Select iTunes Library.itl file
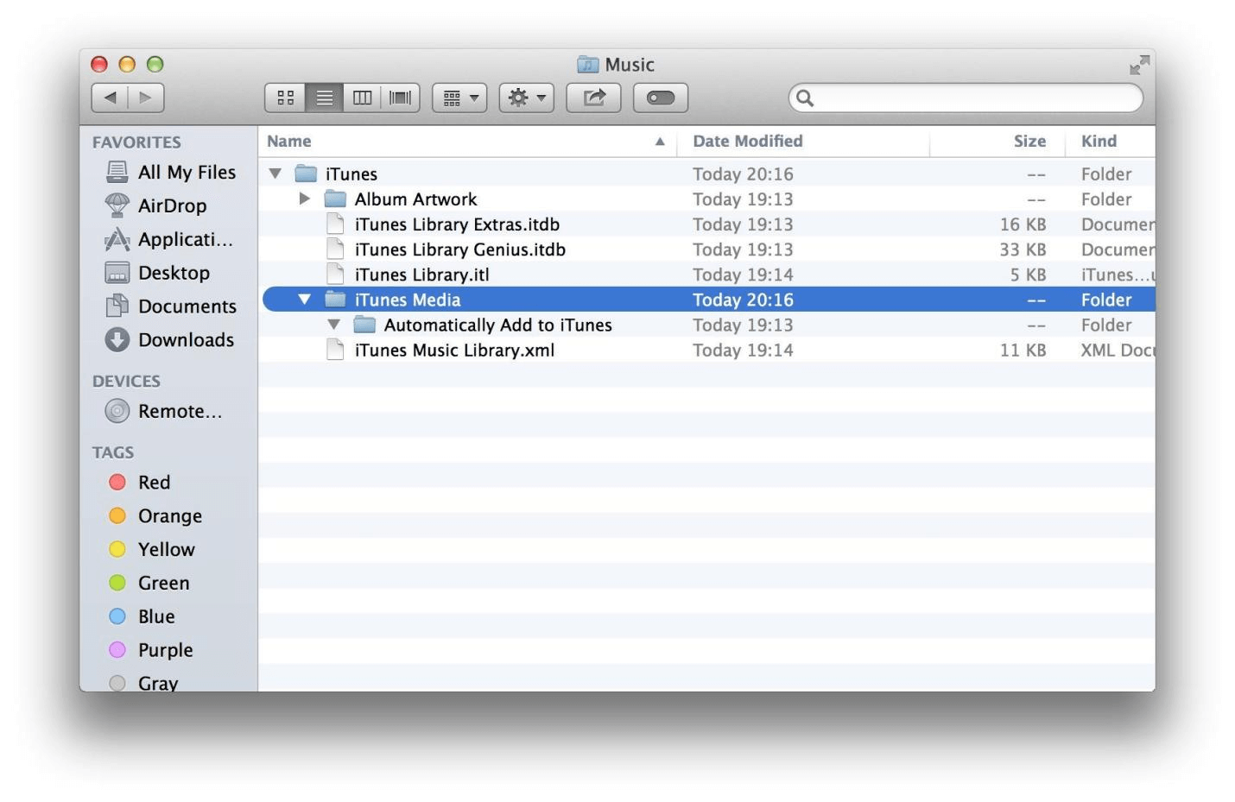The width and height of the screenshot is (1235, 802). click(x=708, y=275)
